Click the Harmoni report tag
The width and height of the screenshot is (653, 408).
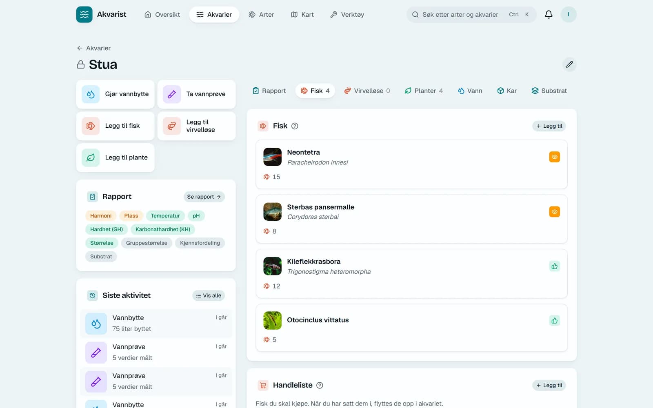(101, 216)
